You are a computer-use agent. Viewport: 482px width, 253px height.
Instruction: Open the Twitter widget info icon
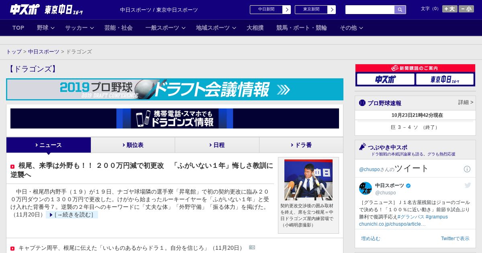467,169
